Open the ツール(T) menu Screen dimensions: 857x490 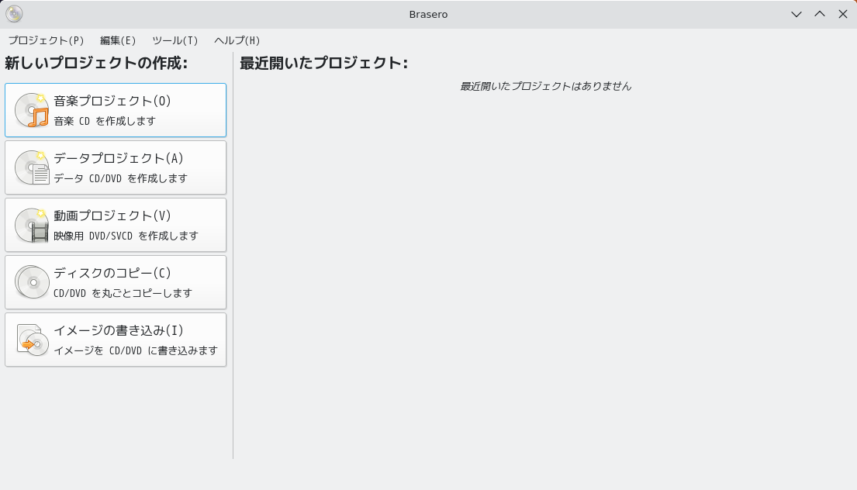tap(175, 40)
